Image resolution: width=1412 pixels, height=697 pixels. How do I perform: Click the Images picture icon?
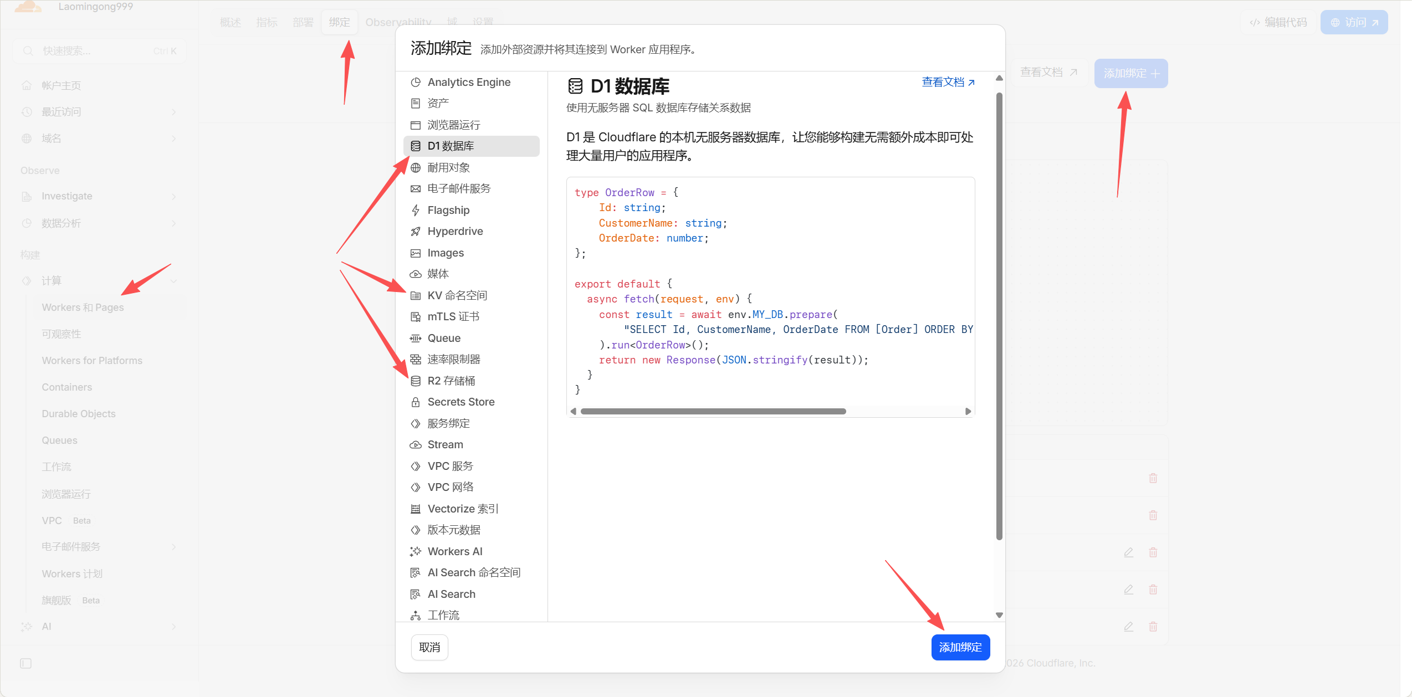[x=416, y=253]
